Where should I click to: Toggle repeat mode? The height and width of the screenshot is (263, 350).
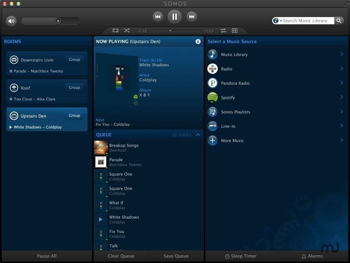116,31
